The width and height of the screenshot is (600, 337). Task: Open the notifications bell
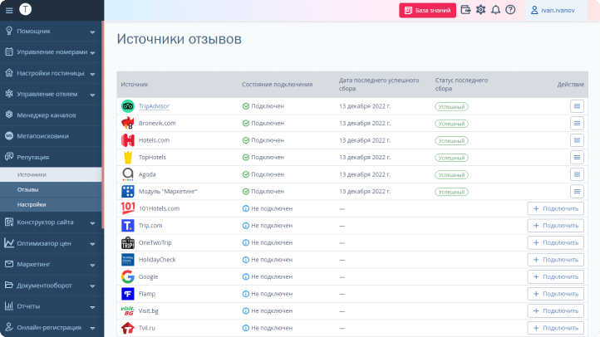click(x=495, y=10)
